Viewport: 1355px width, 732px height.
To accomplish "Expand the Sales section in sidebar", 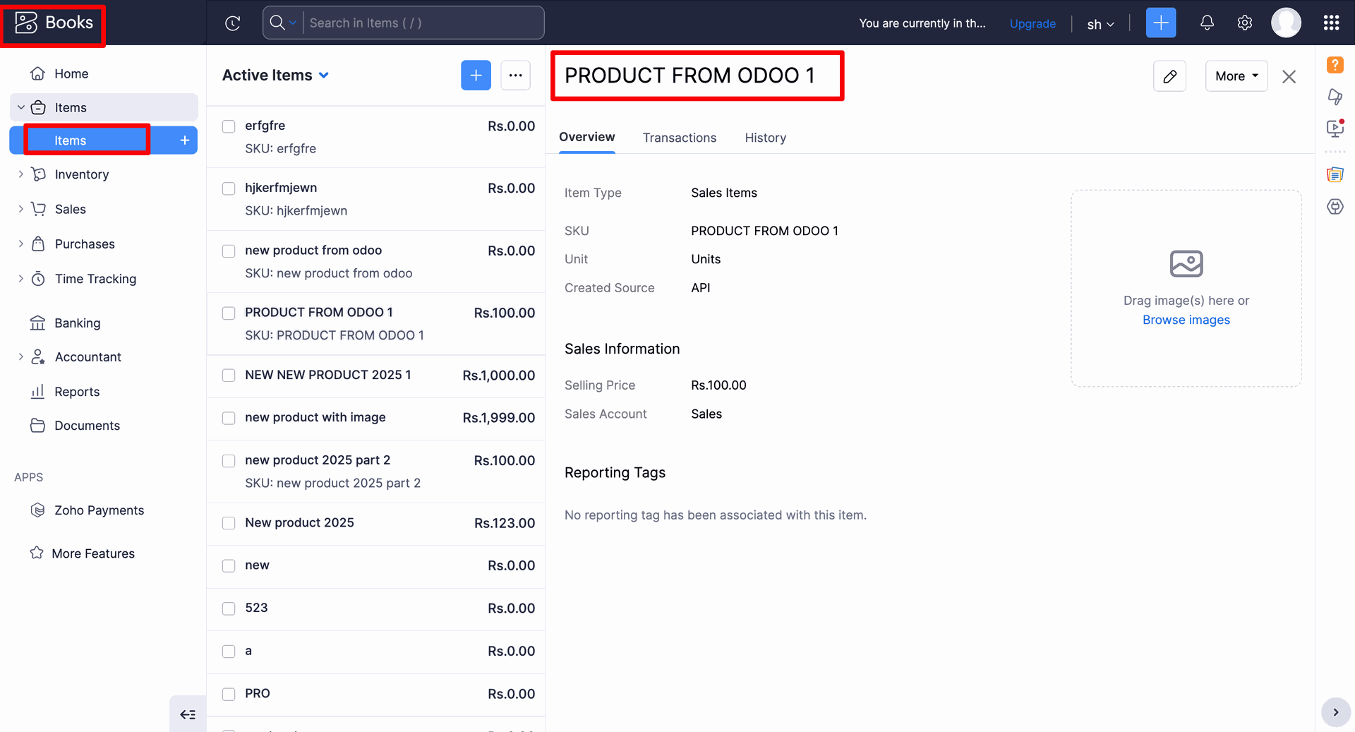I will click(x=71, y=209).
